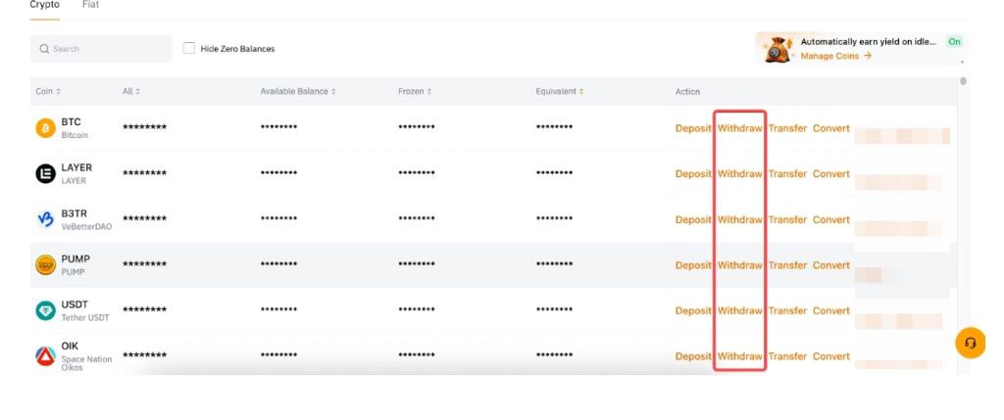The width and height of the screenshot is (1004, 420).
Task: Sort by the Available Balance column
Action: 297,92
